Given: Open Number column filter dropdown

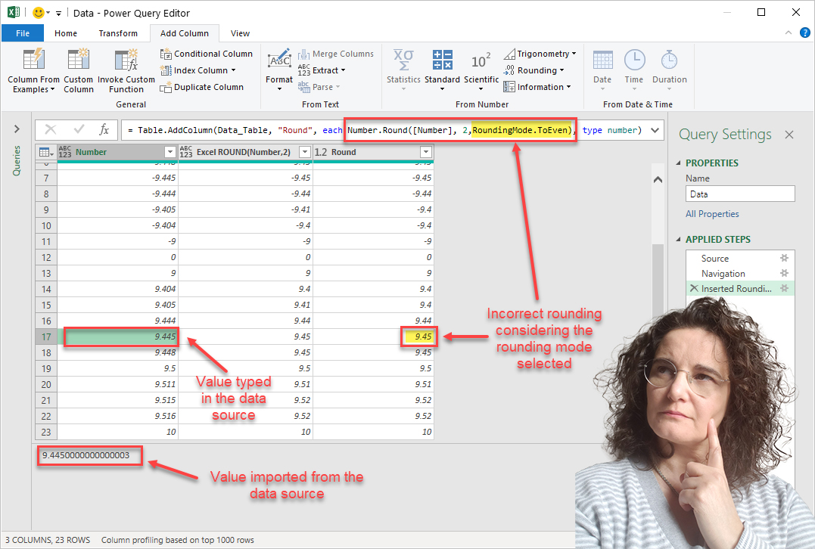Looking at the screenshot, I should (170, 152).
